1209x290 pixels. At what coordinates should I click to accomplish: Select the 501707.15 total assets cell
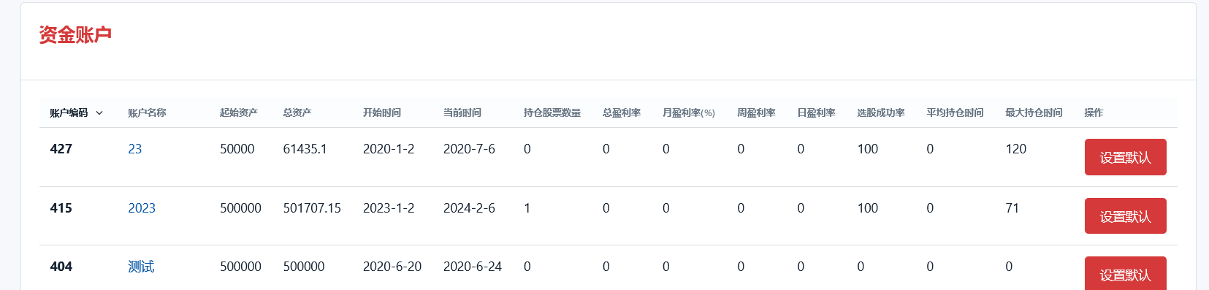[312, 208]
